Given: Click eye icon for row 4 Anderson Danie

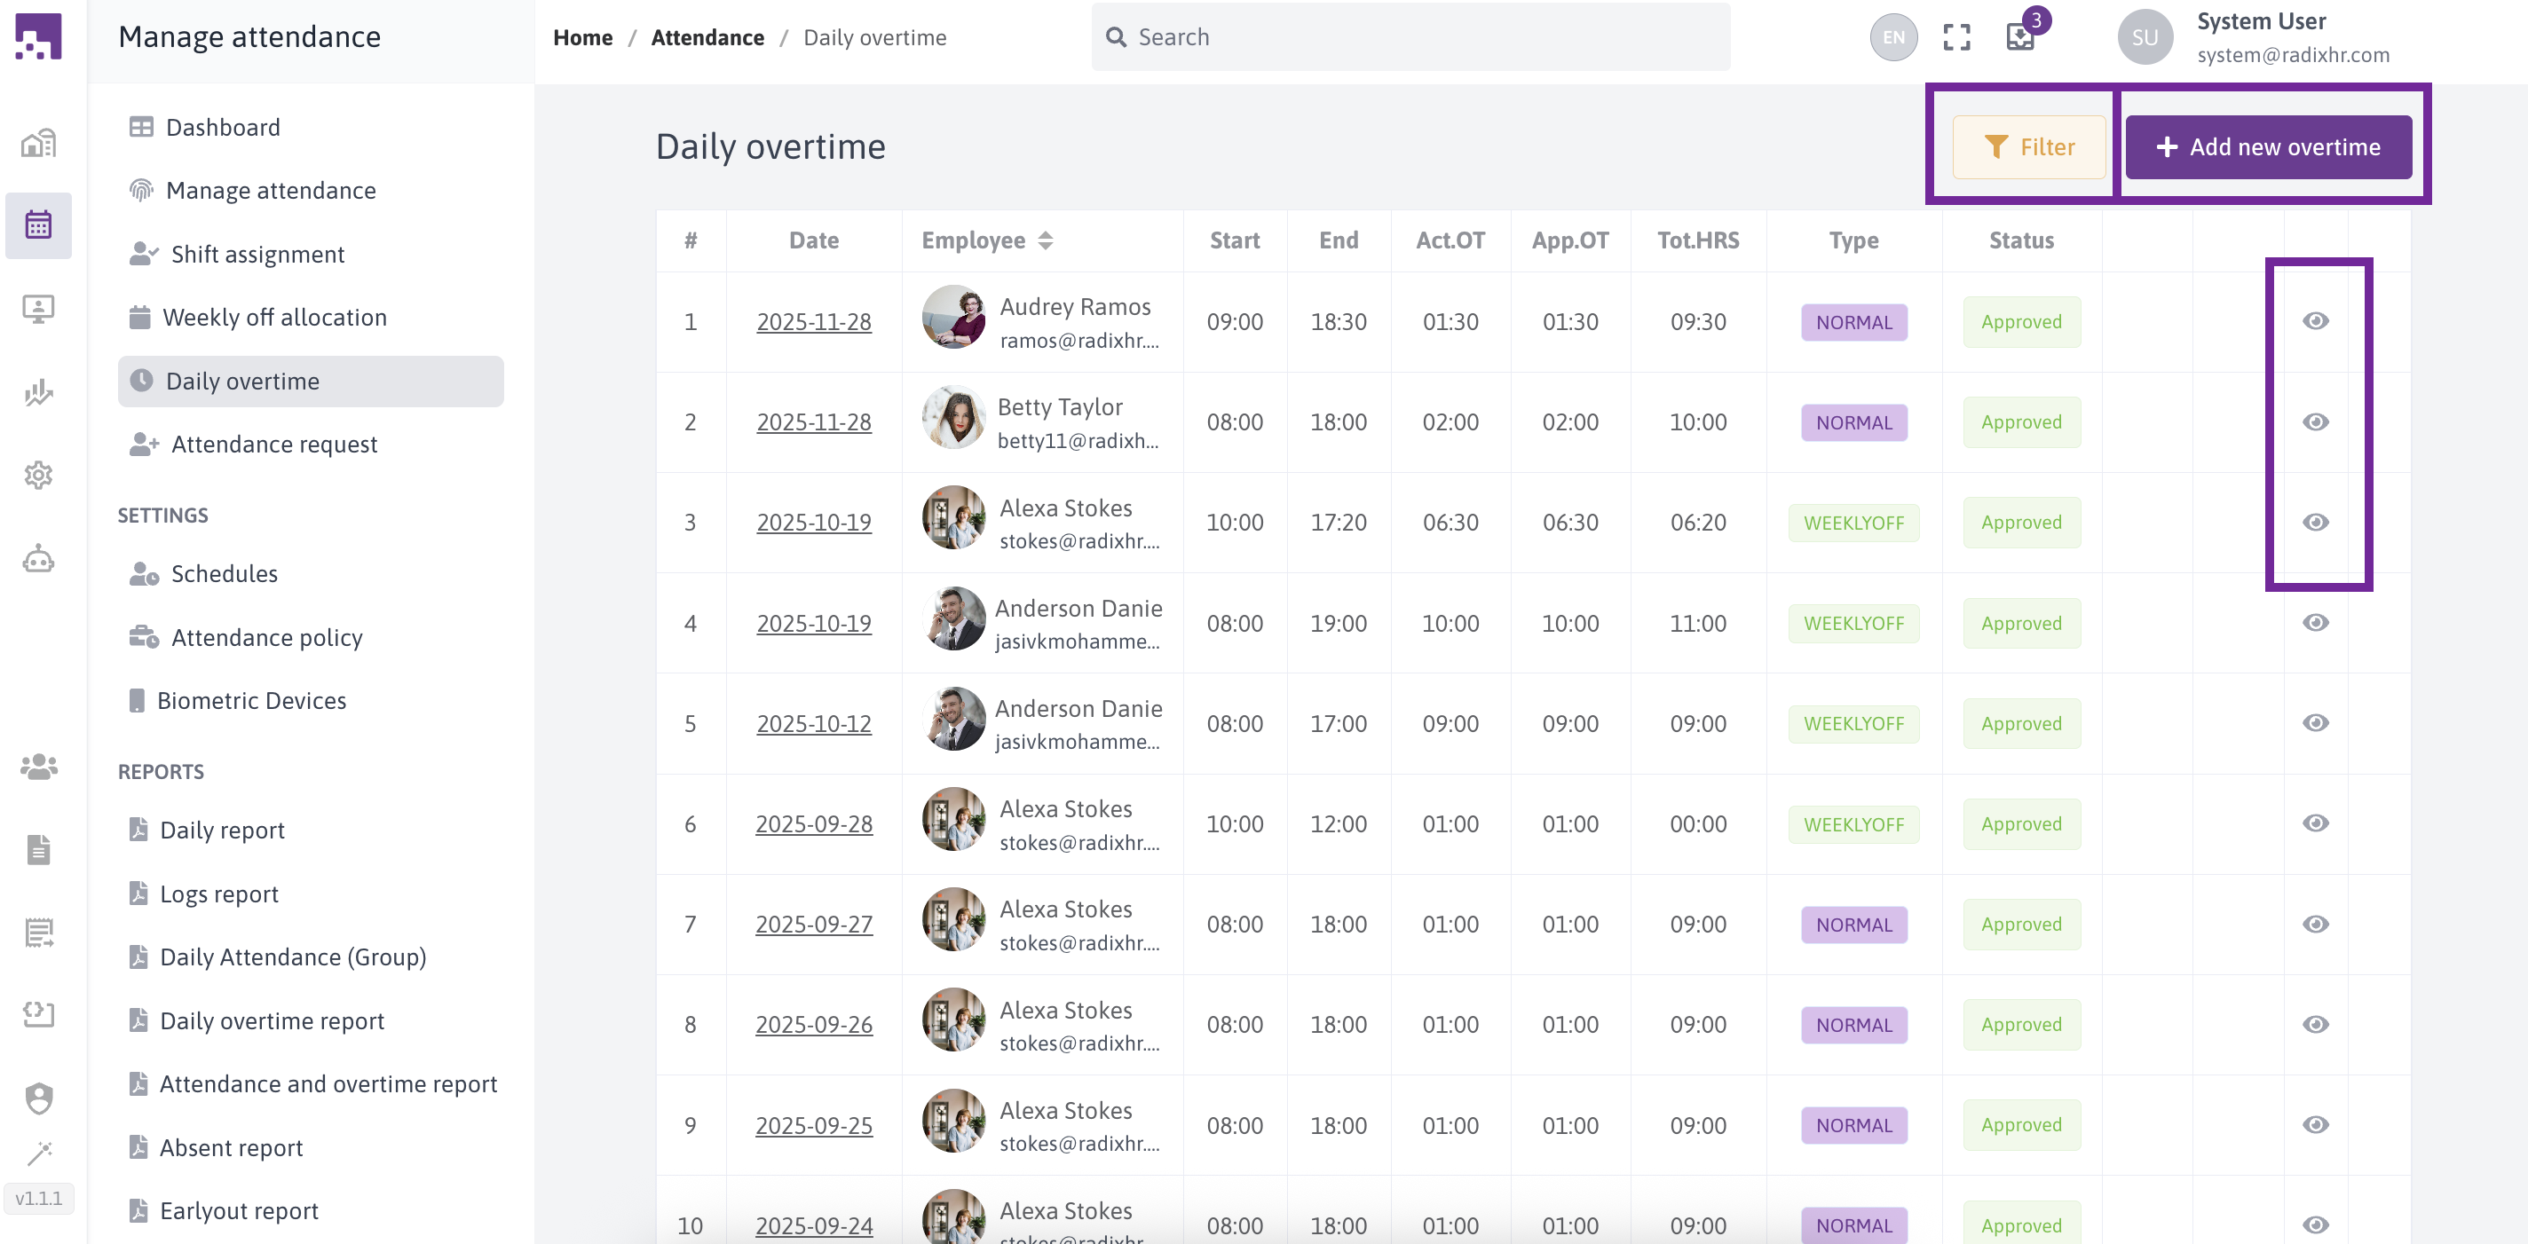Looking at the screenshot, I should [2315, 623].
